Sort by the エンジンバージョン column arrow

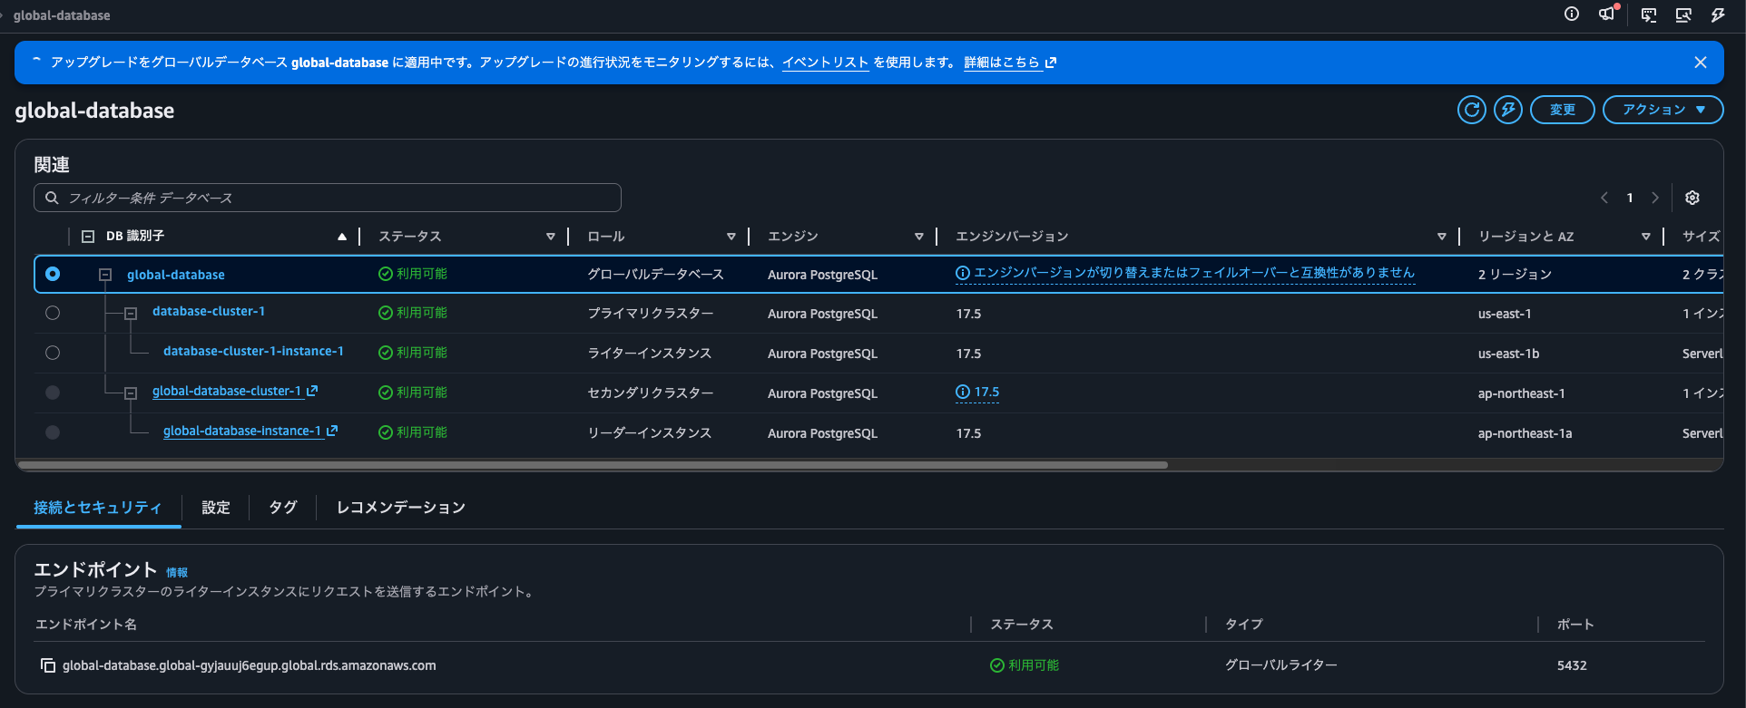point(1441,237)
